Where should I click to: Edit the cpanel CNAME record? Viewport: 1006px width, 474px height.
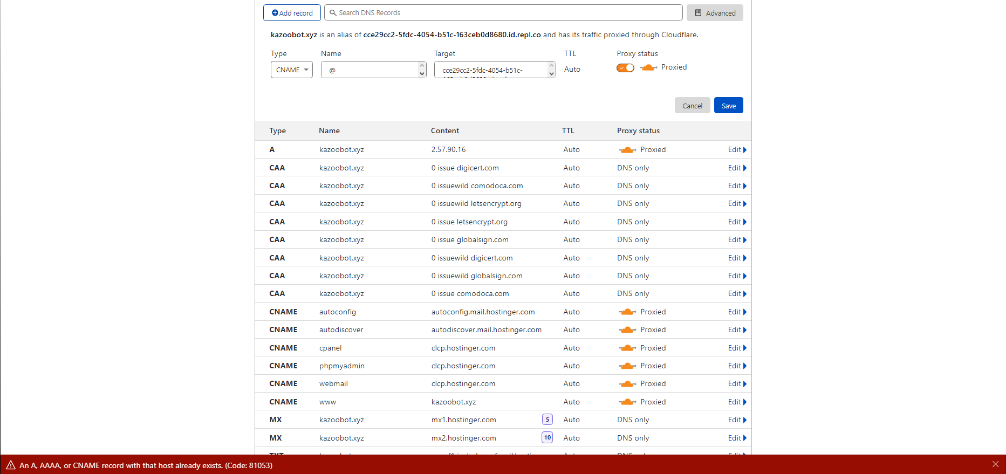pyautogui.click(x=737, y=348)
